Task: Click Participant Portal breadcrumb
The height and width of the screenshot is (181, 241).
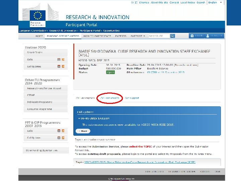Action: point(90,31)
